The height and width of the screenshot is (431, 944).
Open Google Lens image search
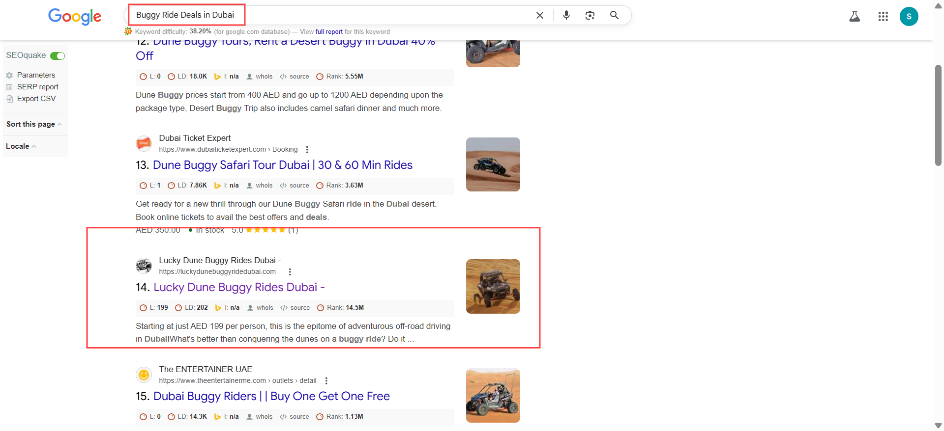[590, 15]
